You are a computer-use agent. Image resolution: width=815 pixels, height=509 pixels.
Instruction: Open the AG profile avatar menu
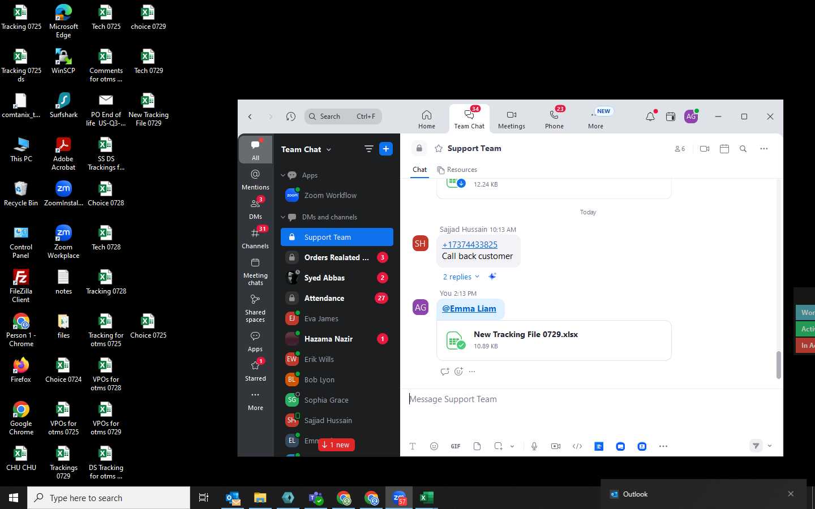(x=691, y=117)
